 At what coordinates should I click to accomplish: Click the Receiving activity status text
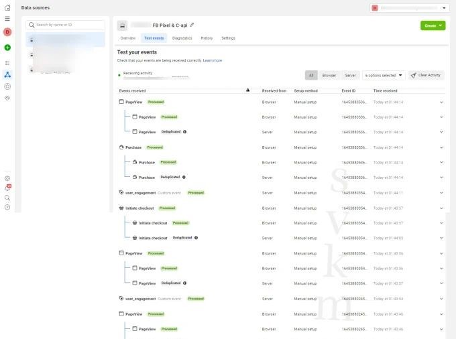pyautogui.click(x=137, y=73)
